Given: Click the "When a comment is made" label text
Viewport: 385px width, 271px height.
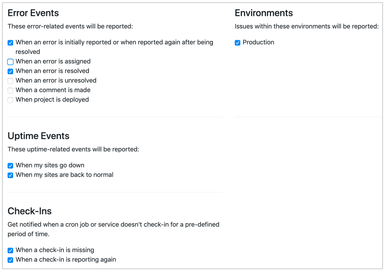Looking at the screenshot, I should coord(53,90).
